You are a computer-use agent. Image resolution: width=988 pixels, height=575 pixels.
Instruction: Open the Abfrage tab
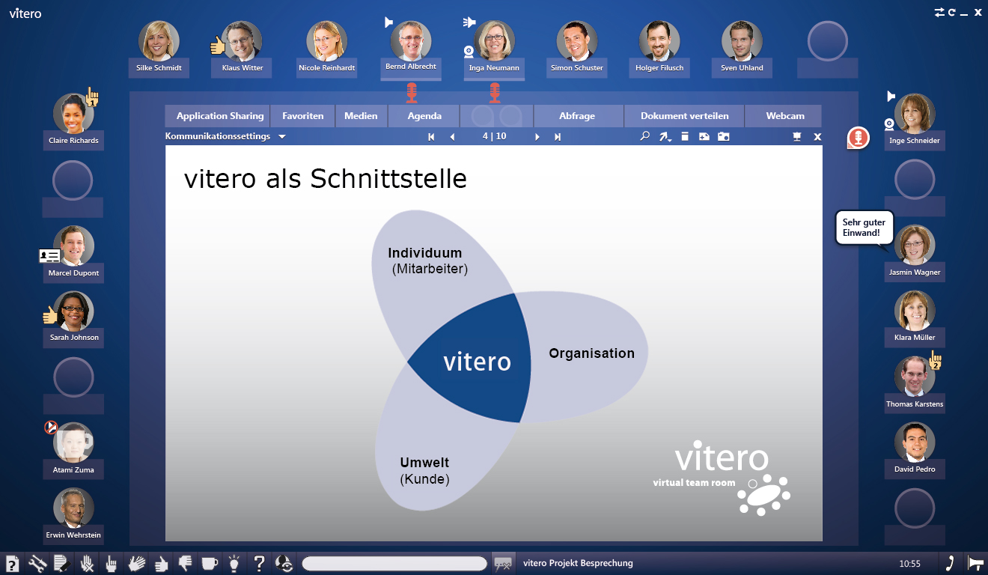pyautogui.click(x=577, y=116)
